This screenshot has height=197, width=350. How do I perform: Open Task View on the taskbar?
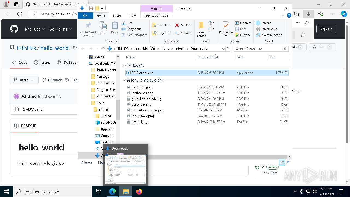click(98, 192)
